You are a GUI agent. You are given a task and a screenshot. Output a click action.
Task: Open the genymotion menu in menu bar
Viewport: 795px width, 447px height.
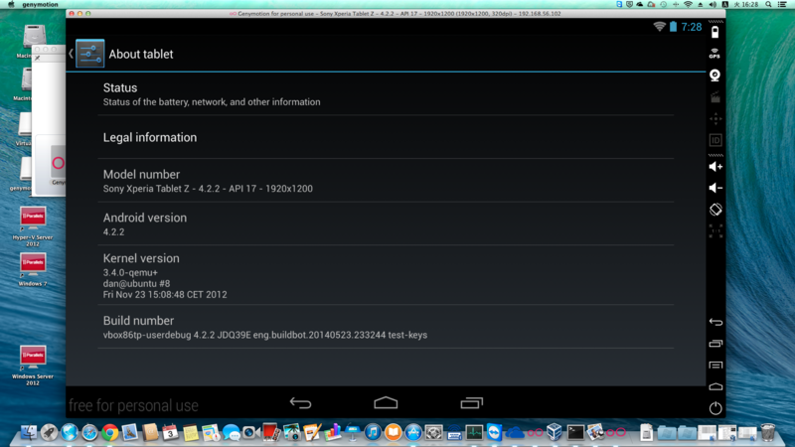[40, 4]
